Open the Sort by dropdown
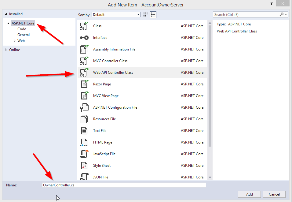This screenshot has height=202, width=292. [116, 15]
